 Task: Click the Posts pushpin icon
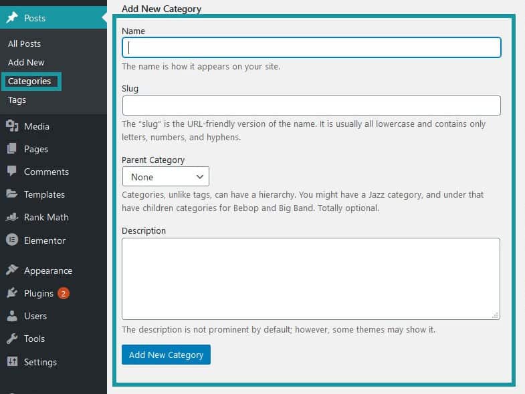(11, 19)
